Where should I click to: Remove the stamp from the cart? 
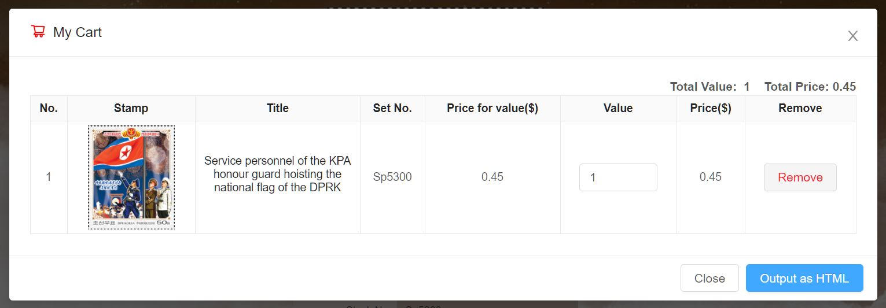point(800,177)
